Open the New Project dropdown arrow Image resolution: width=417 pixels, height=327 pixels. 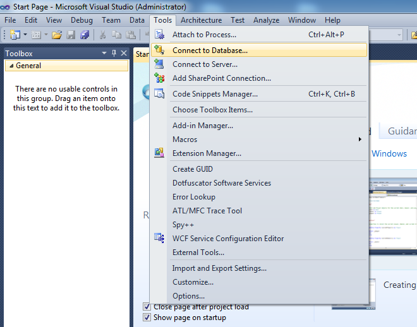pyautogui.click(x=25, y=35)
